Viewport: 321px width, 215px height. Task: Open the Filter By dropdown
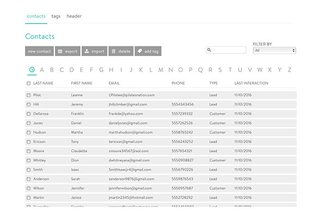coord(274,51)
